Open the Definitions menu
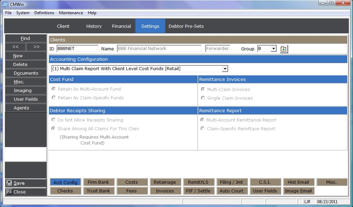This screenshot has width=353, height=207. point(44,13)
